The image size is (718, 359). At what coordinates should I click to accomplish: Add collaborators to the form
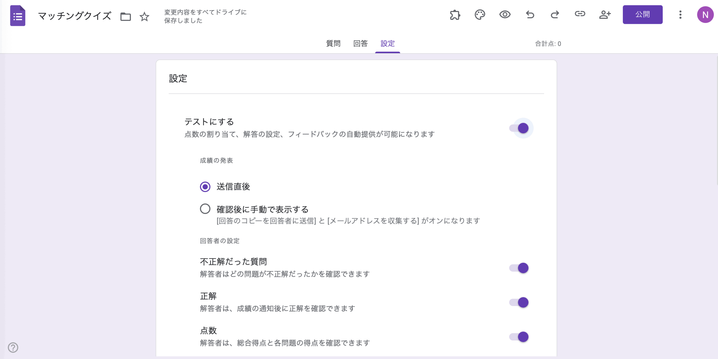tap(605, 15)
